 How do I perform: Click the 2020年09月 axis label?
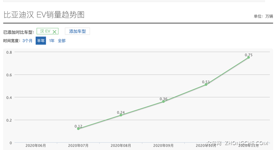click(163, 146)
